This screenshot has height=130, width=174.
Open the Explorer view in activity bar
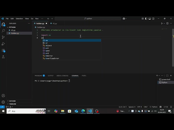click(3, 24)
